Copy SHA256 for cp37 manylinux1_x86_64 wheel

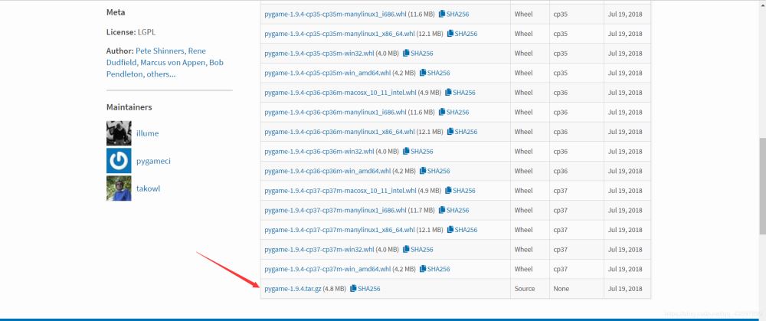tap(462, 230)
